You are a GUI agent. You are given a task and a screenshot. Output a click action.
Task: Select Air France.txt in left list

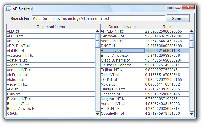click(51, 75)
